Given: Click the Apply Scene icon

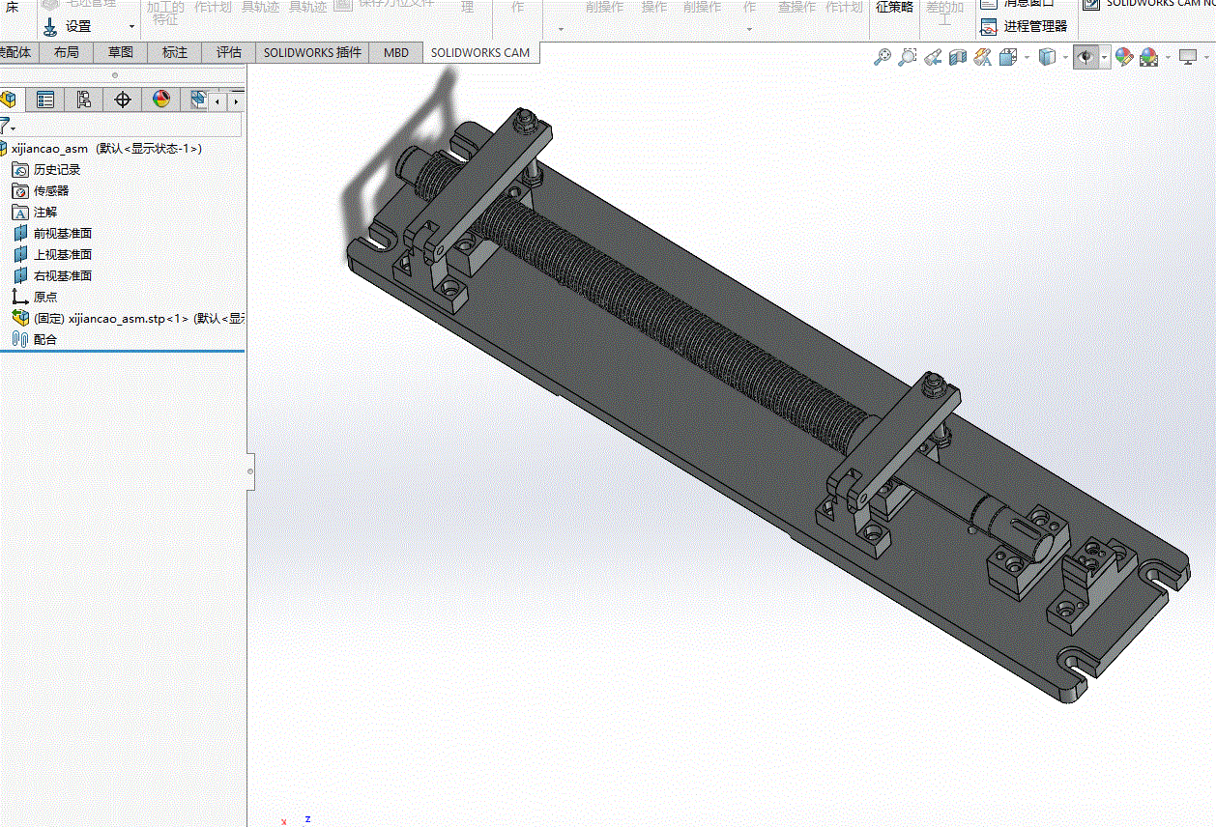Looking at the screenshot, I should pyautogui.click(x=1148, y=58).
